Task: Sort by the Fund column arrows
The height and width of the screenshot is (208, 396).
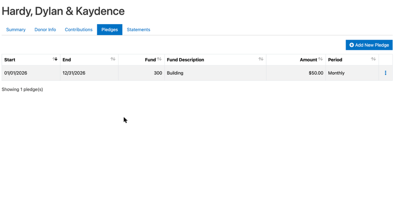Action: (159, 59)
